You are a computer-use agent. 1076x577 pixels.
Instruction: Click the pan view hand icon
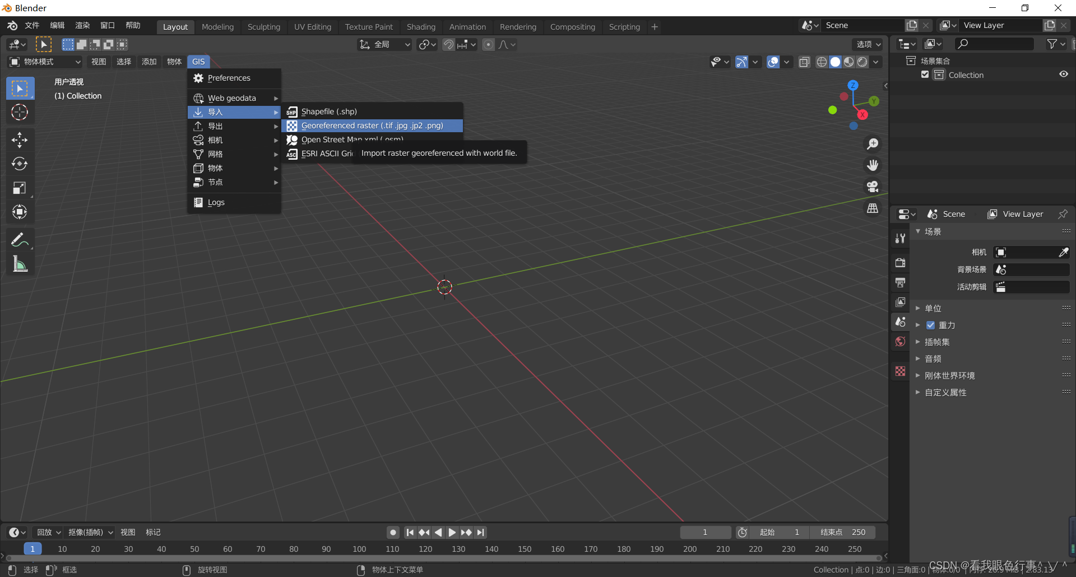coord(873,165)
